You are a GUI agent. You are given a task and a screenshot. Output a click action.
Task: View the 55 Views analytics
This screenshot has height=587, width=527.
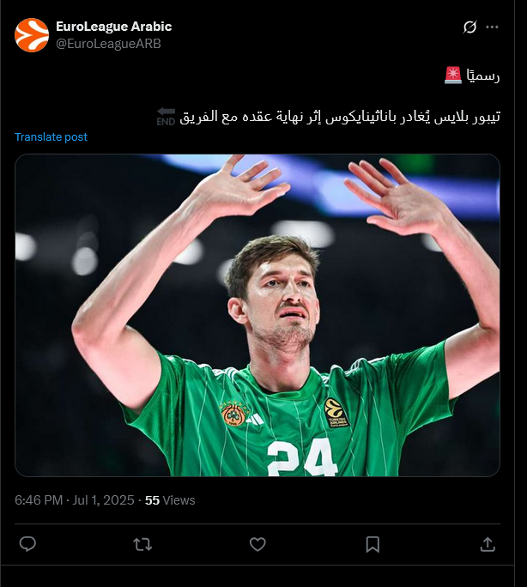[170, 500]
